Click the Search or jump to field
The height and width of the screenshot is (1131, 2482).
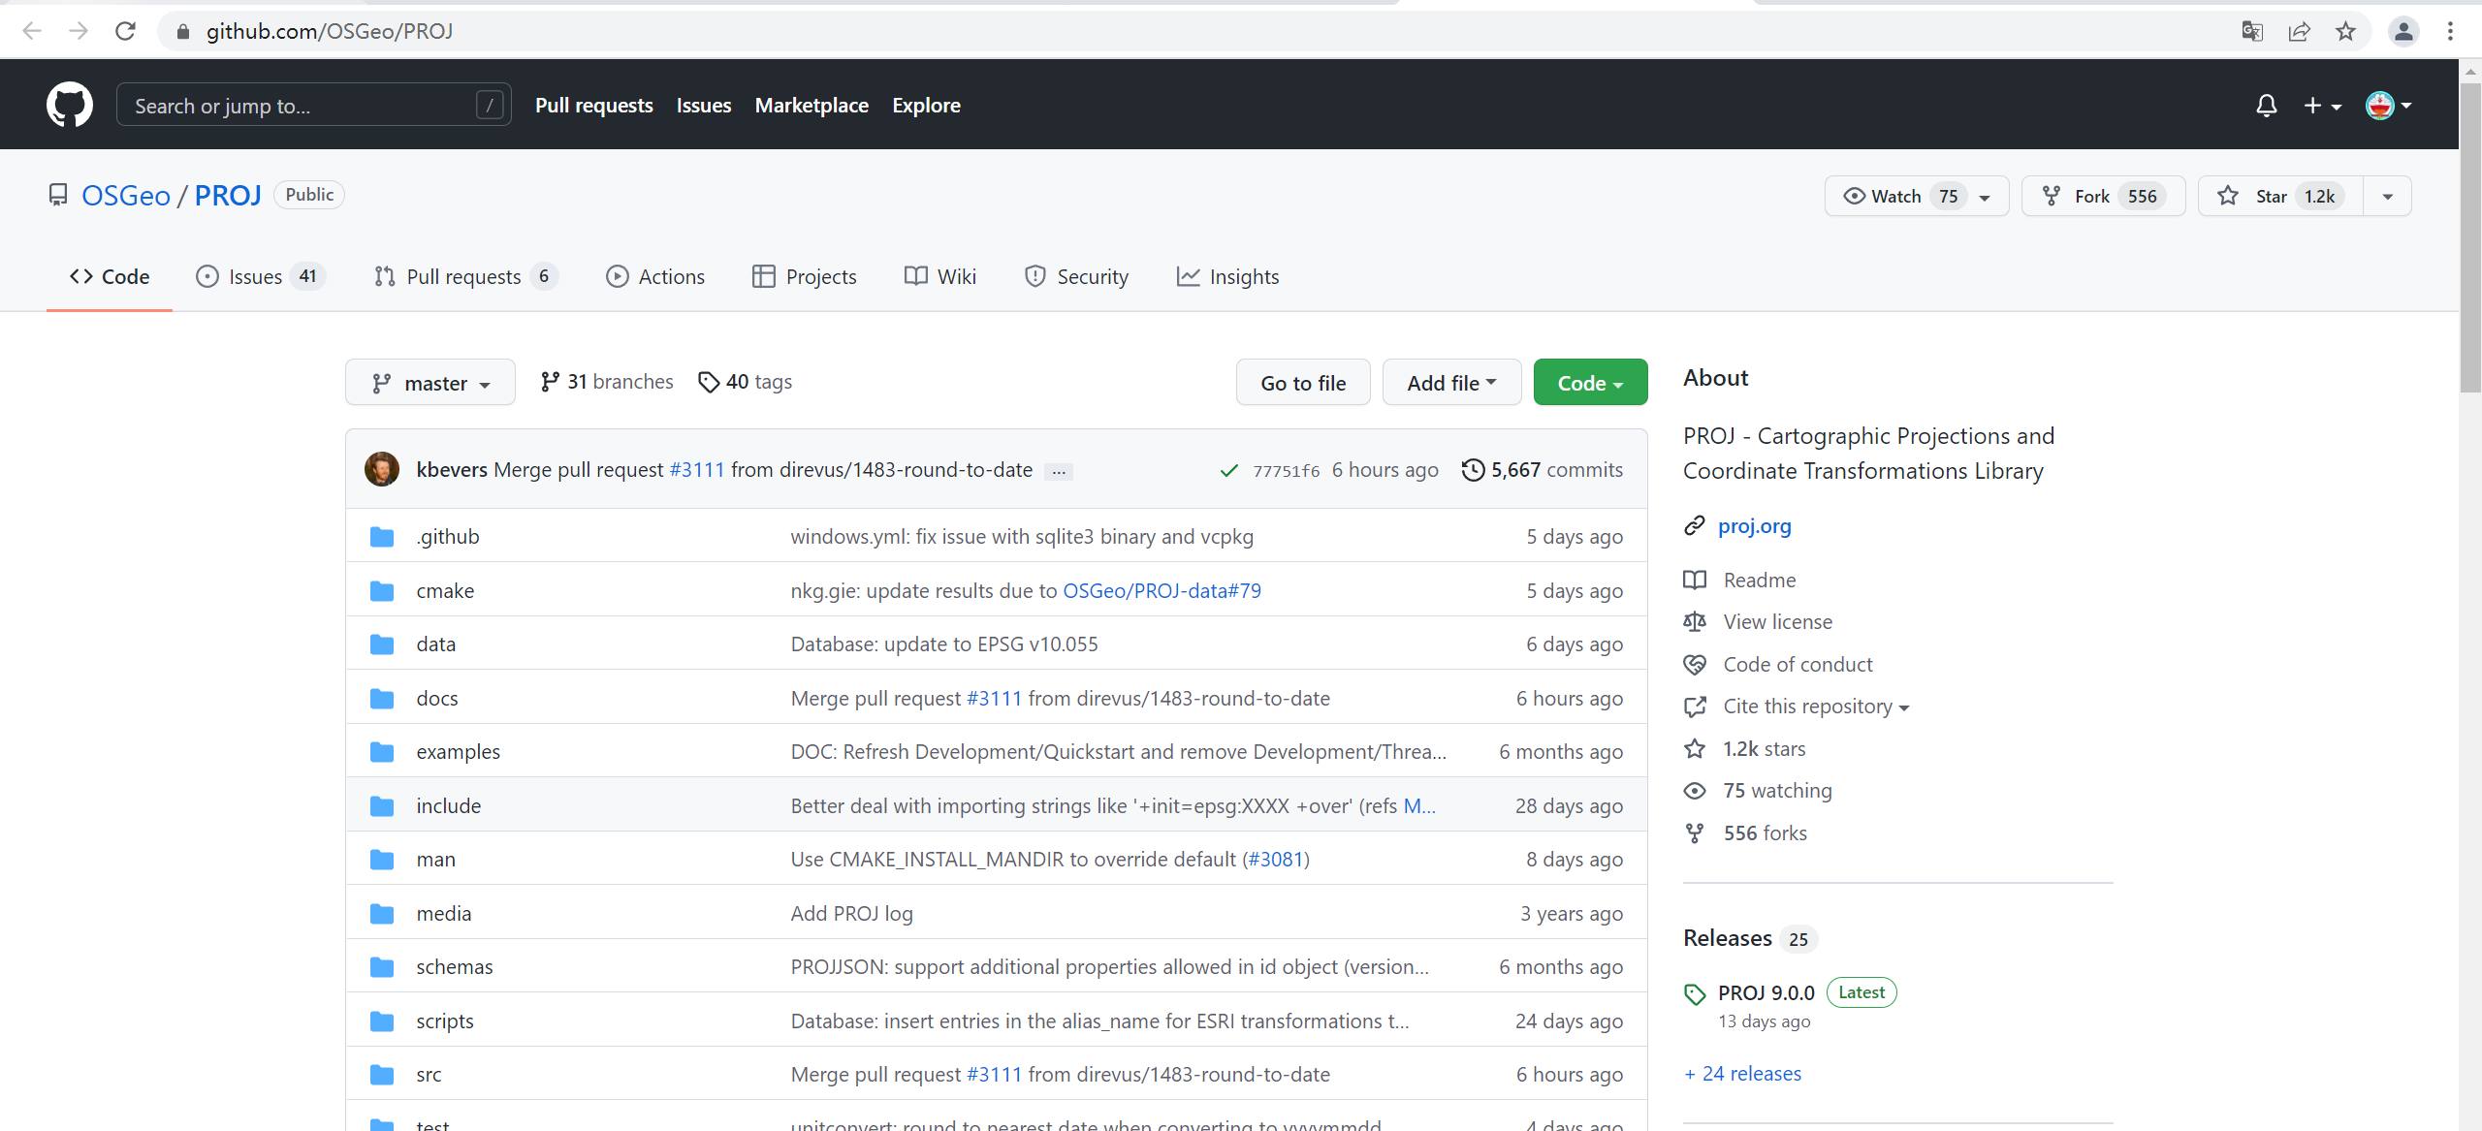(313, 106)
